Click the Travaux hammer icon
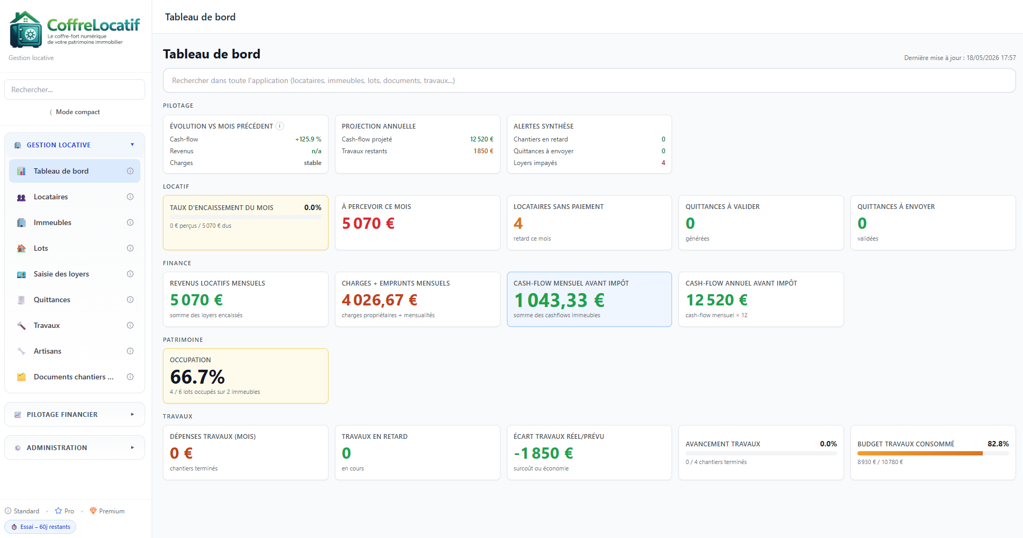Viewport: 1023px width, 538px height. coord(21,325)
